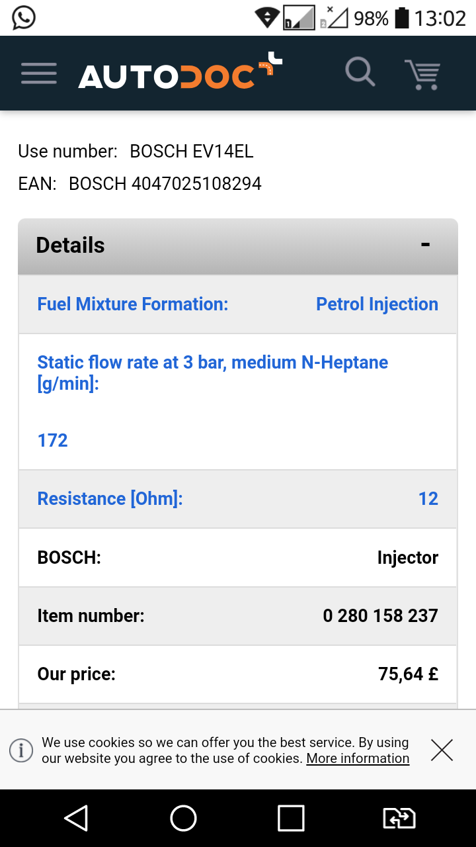Dismiss the cookie notice with X
Screen dimensions: 476x847
[x=442, y=750]
